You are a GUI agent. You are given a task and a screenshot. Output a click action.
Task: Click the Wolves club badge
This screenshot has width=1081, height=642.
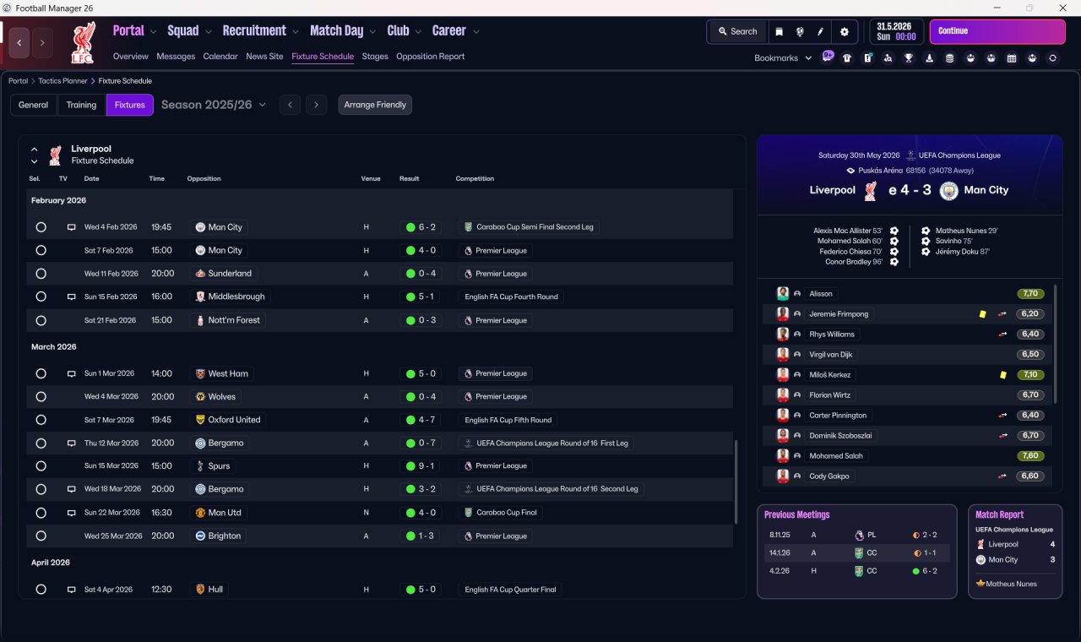click(x=200, y=396)
